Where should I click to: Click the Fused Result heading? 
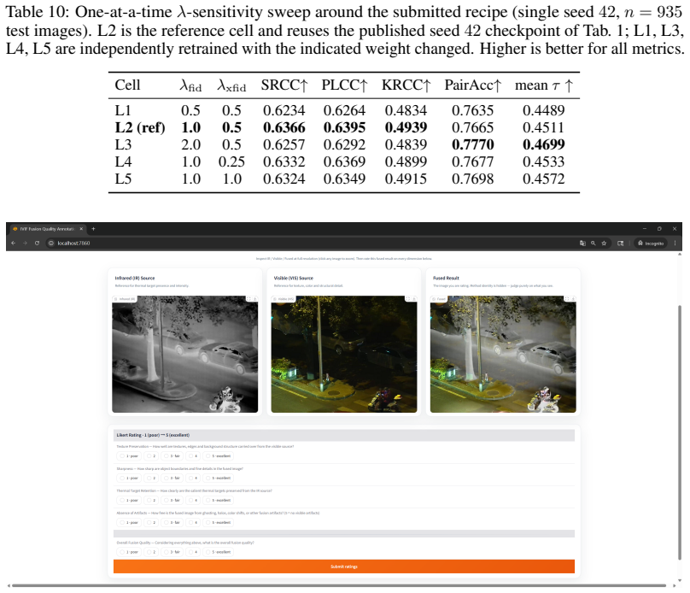(446, 279)
